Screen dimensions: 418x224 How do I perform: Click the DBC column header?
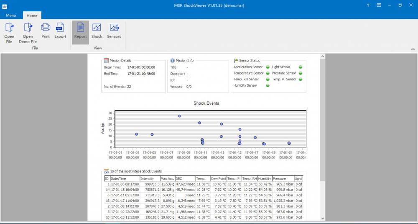pos(185,179)
